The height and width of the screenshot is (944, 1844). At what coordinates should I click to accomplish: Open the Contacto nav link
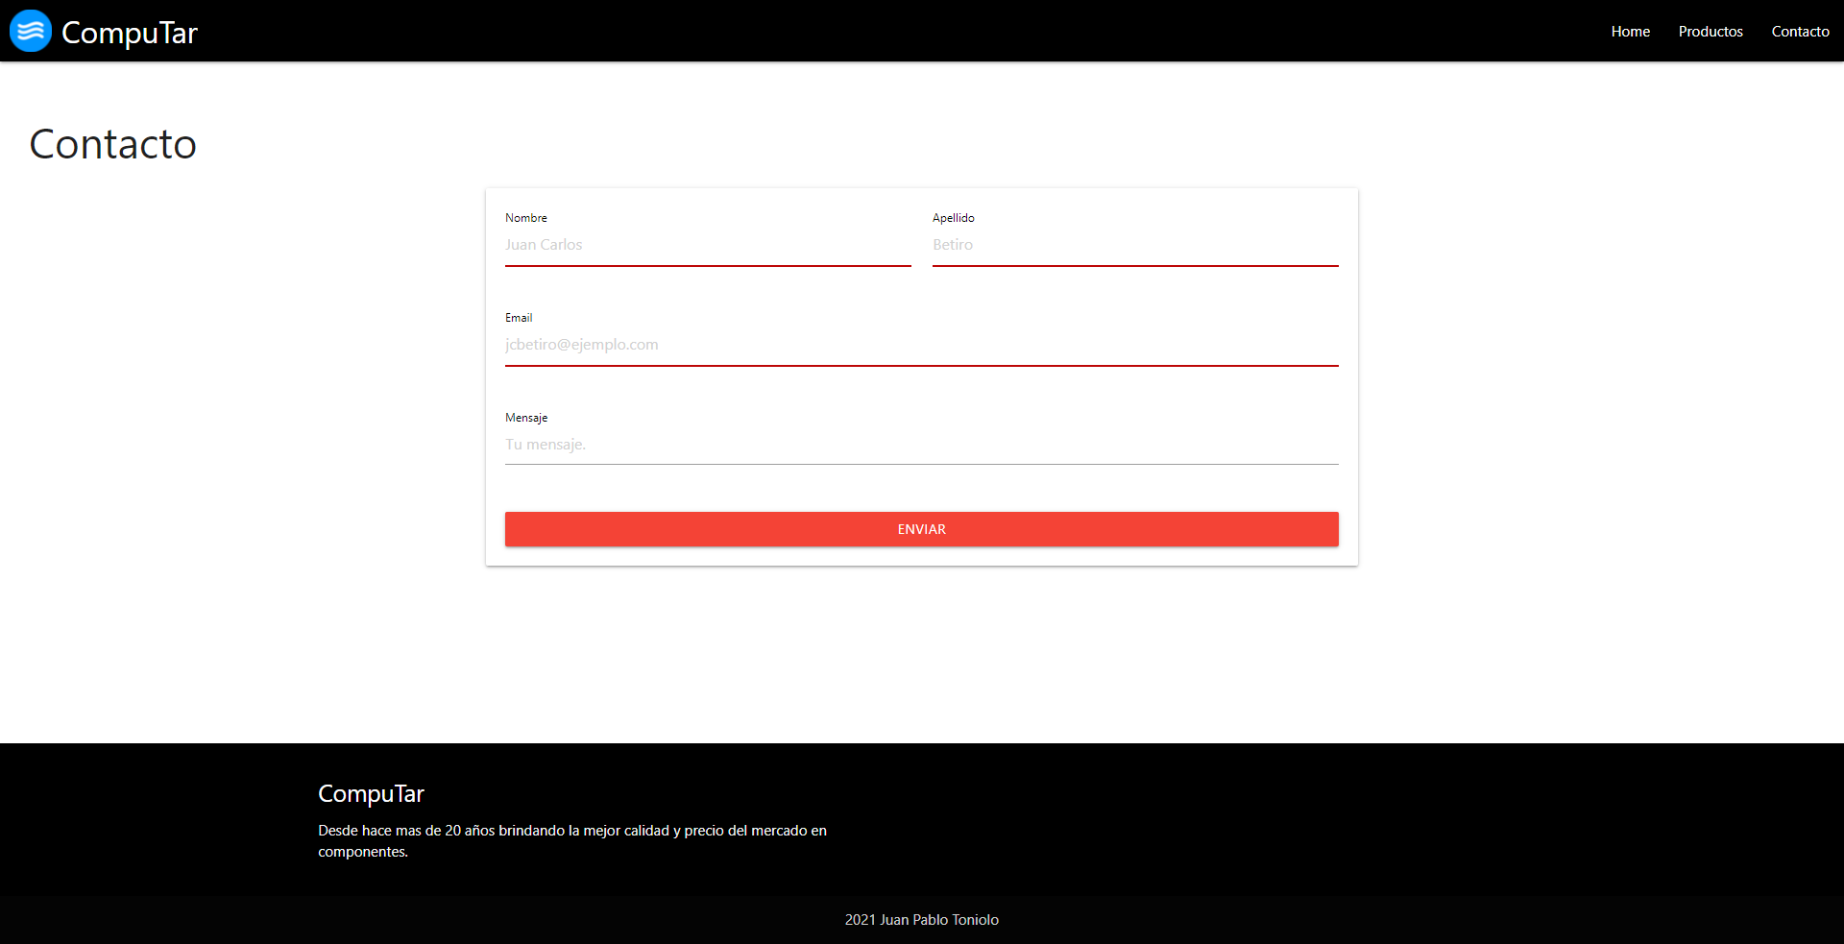coord(1800,32)
